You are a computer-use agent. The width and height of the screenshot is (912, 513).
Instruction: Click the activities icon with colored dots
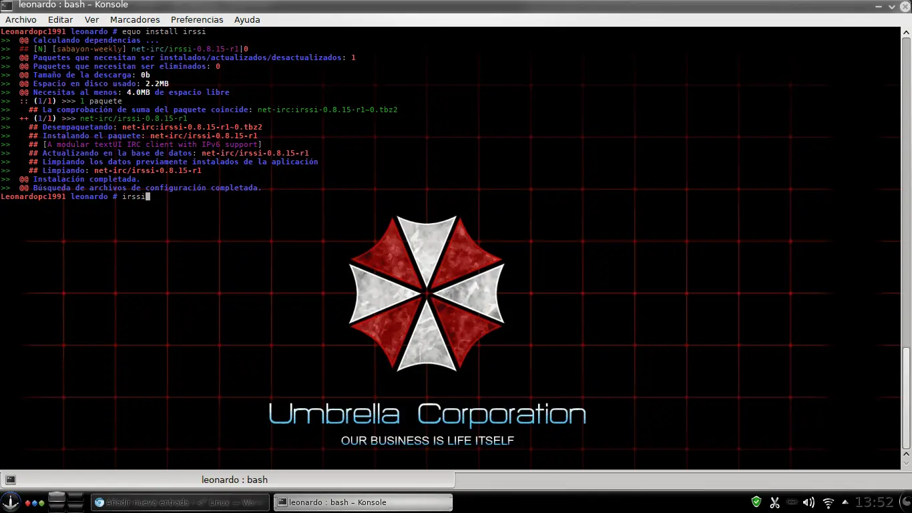point(35,502)
